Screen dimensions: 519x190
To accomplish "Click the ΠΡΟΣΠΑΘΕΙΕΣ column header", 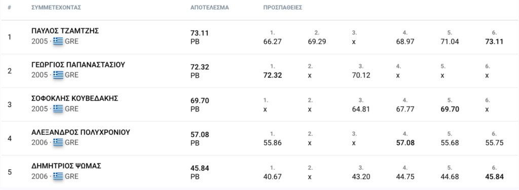I will coord(283,7).
